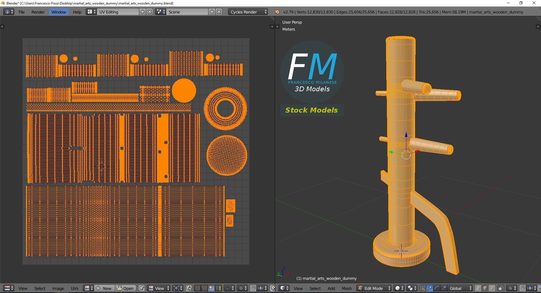Open the sticky selection mode dropdown

coord(229,288)
